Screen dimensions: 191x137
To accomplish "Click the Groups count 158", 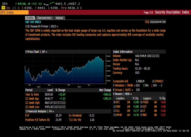I will (138, 90).
